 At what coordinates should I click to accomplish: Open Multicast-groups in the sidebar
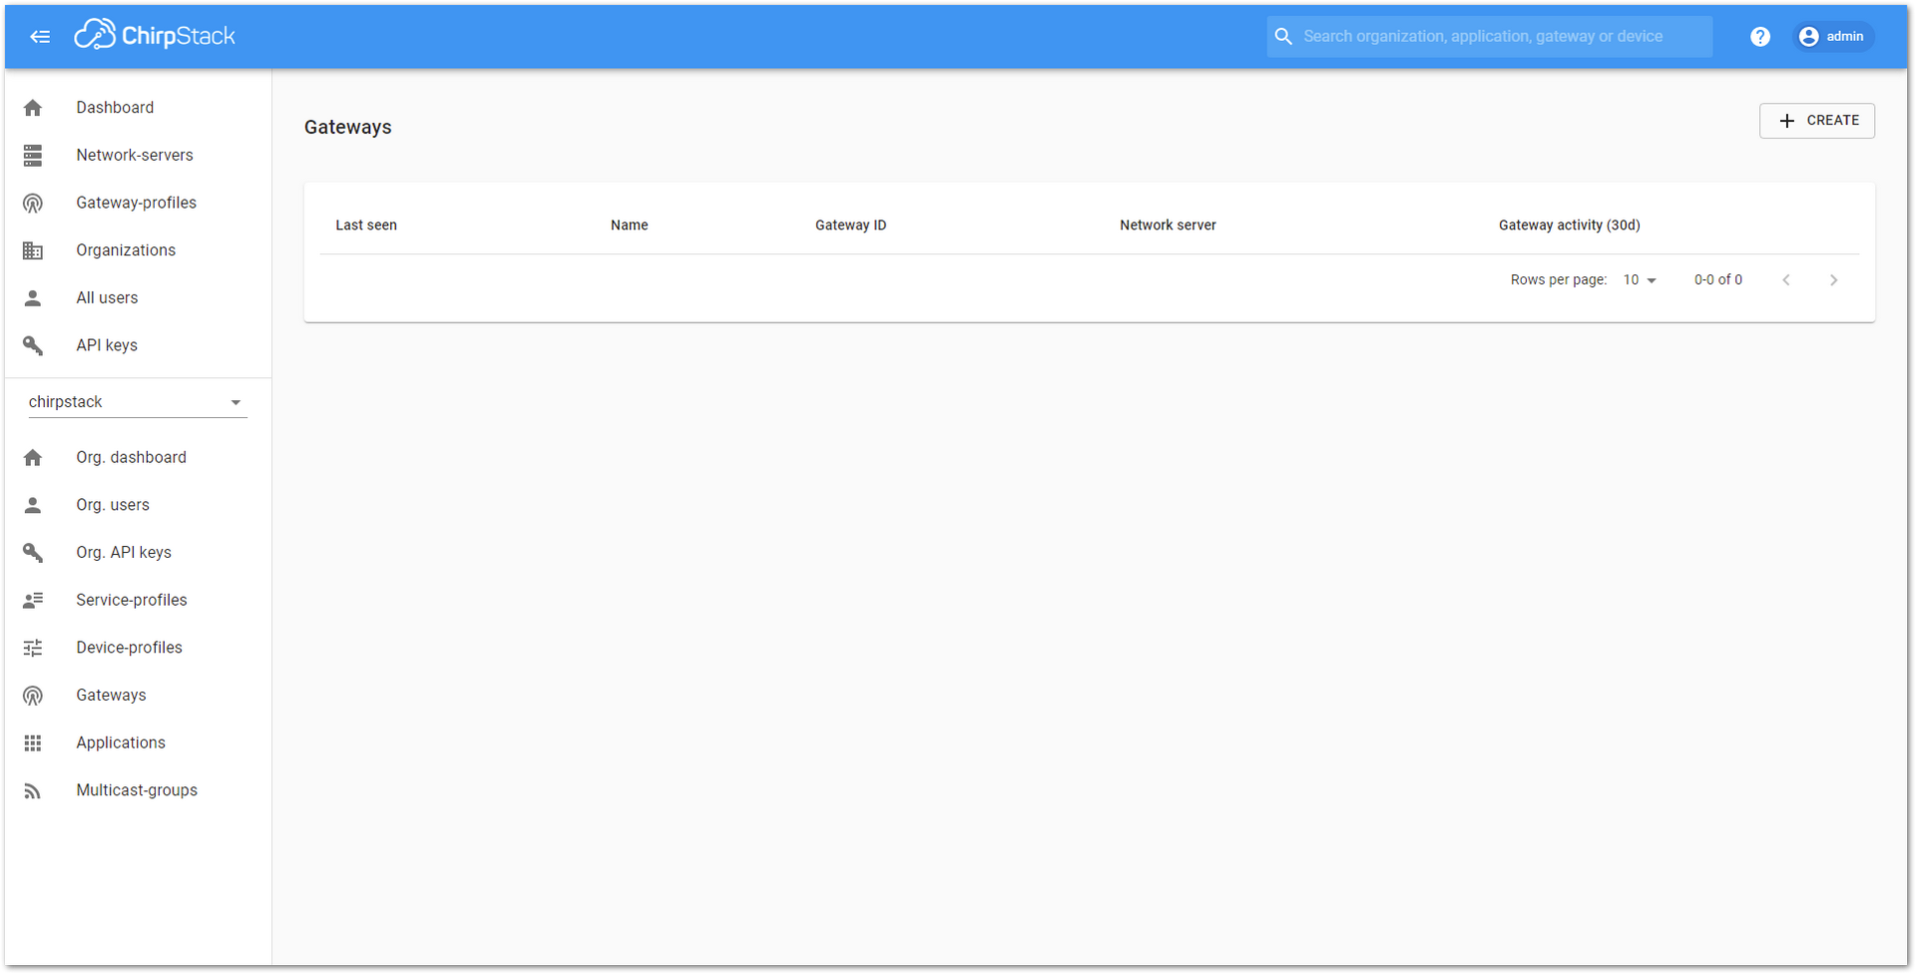coord(138,790)
